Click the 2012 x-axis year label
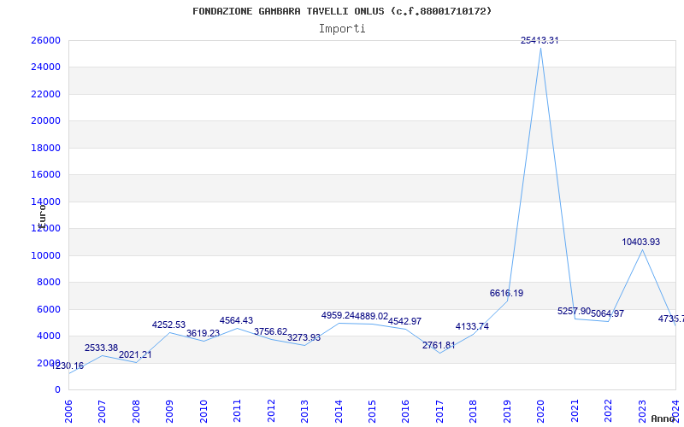 coord(271,412)
